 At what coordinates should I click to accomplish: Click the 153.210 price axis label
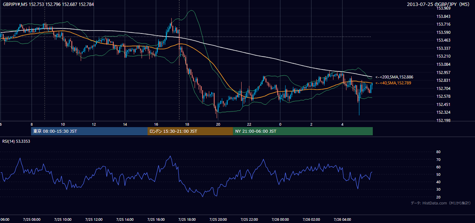pyautogui.click(x=443, y=56)
